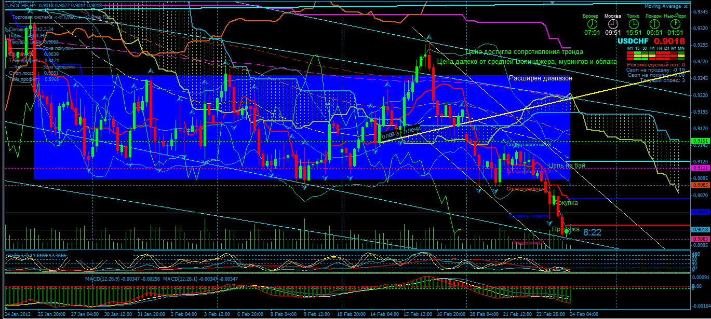Image resolution: width=711 pixels, height=319 pixels.
Task: Select the W1 timeframe label in trend panel
Action: click(x=674, y=48)
